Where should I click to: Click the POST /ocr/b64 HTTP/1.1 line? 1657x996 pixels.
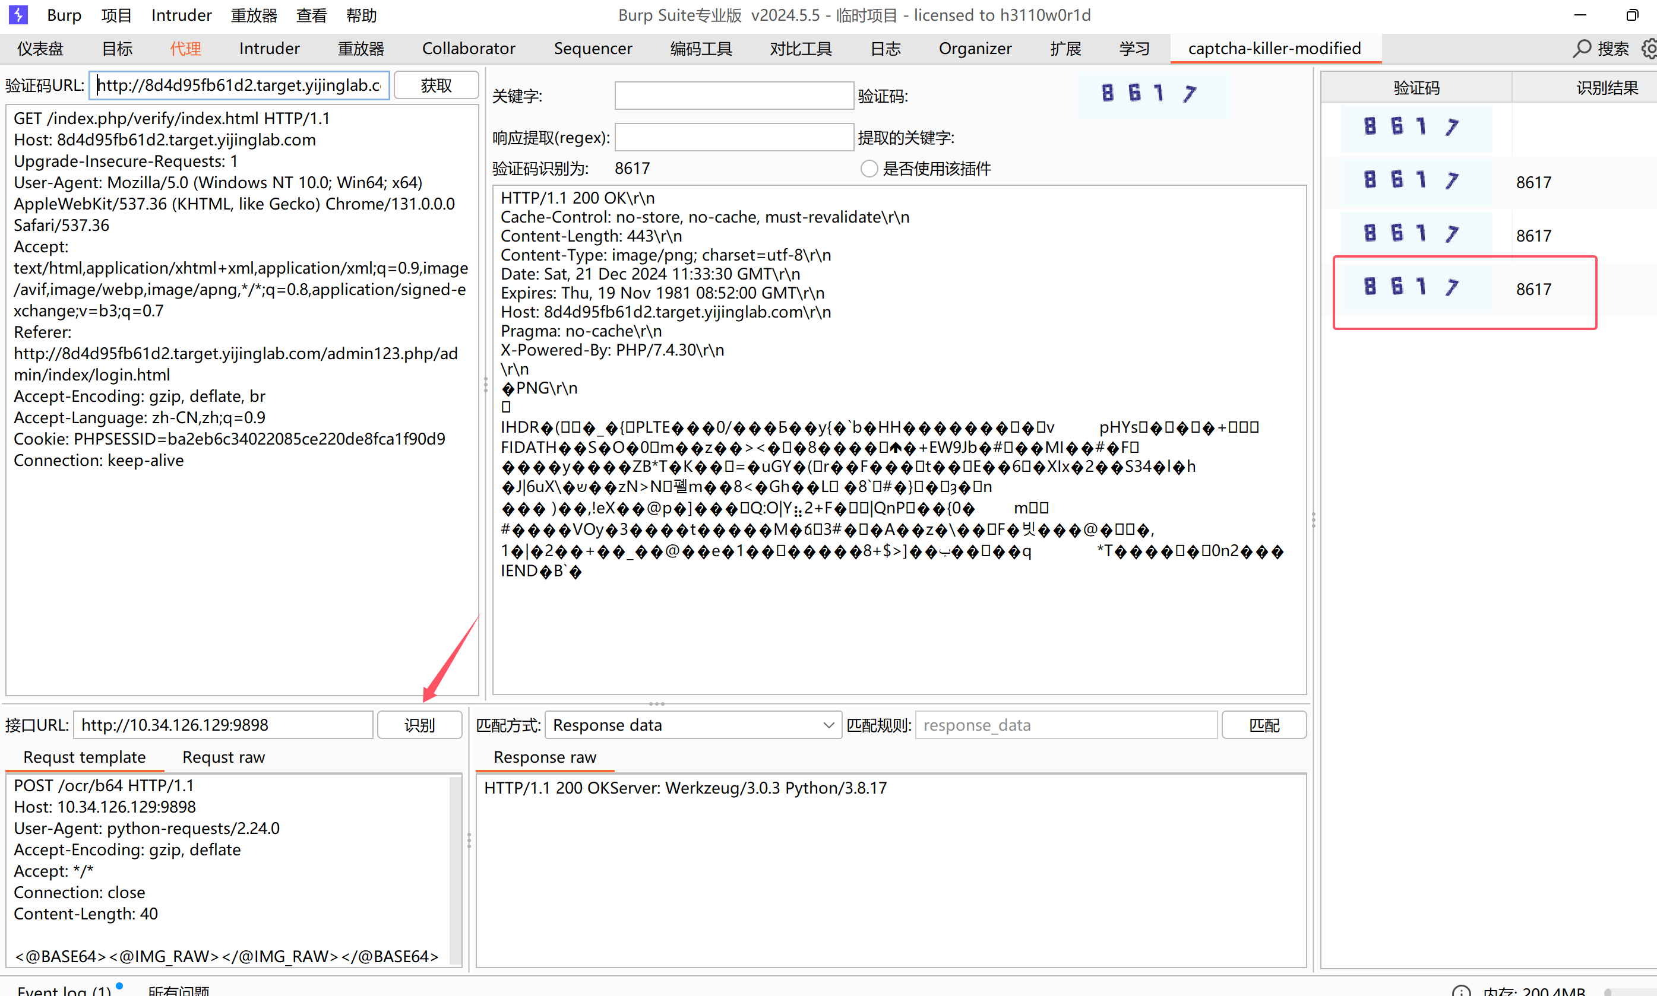(x=104, y=785)
